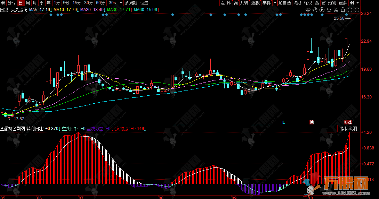Click the 加自选 button
The height and width of the screenshot is (199, 379).
point(284,3)
